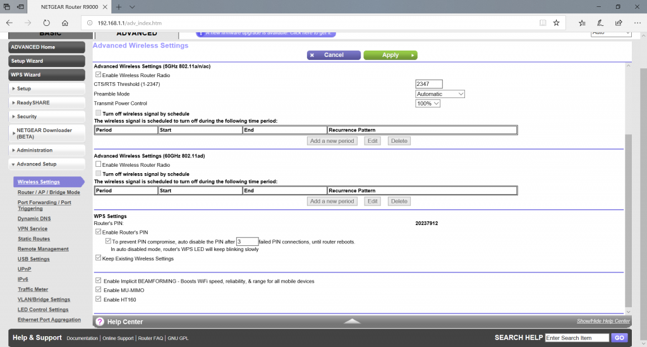The width and height of the screenshot is (647, 347).
Task: Click the CTS/RTS Threshold input field
Action: coord(429,84)
